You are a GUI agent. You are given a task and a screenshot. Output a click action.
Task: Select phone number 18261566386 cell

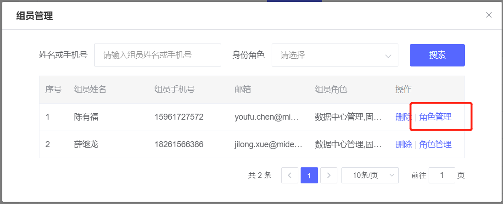[x=179, y=144]
